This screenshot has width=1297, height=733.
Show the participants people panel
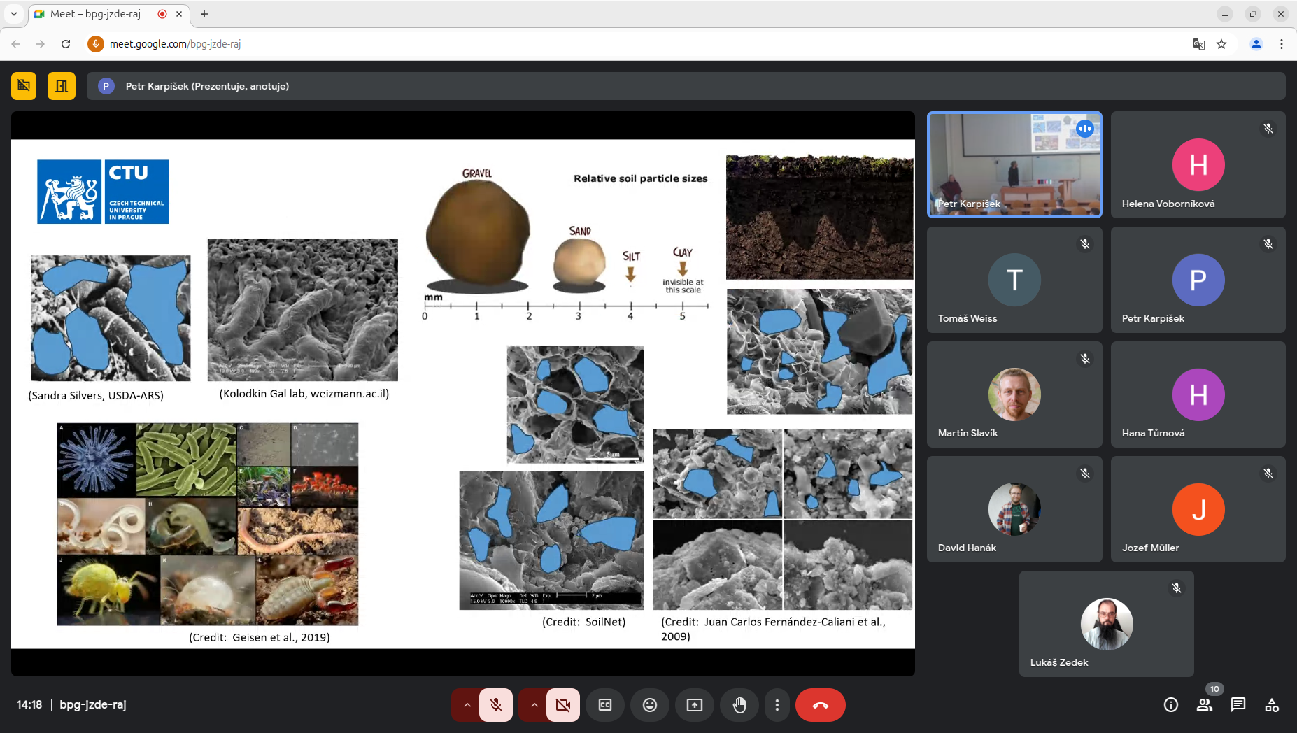point(1204,705)
